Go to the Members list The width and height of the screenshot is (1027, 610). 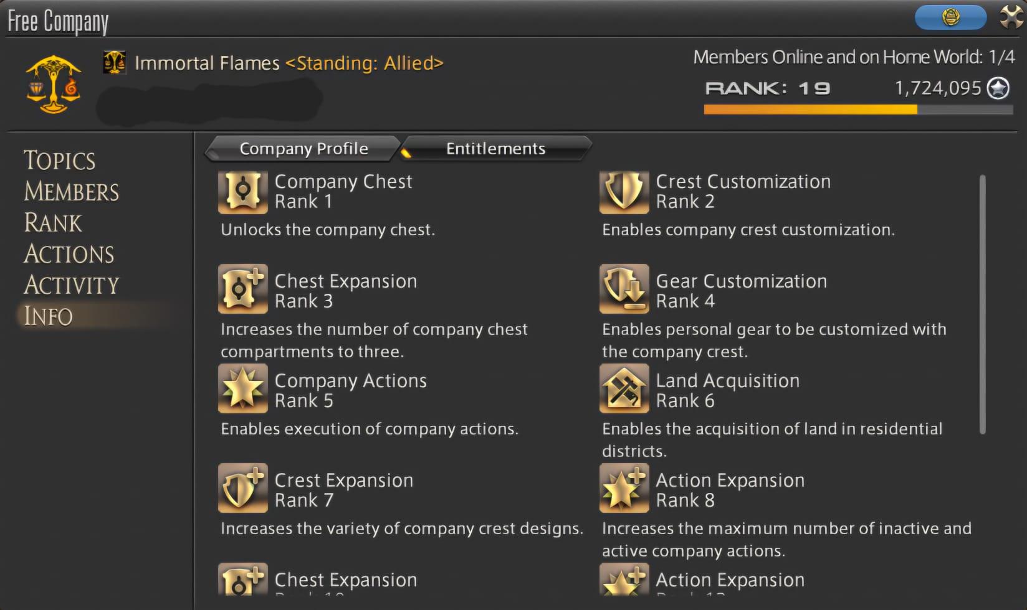tap(71, 192)
